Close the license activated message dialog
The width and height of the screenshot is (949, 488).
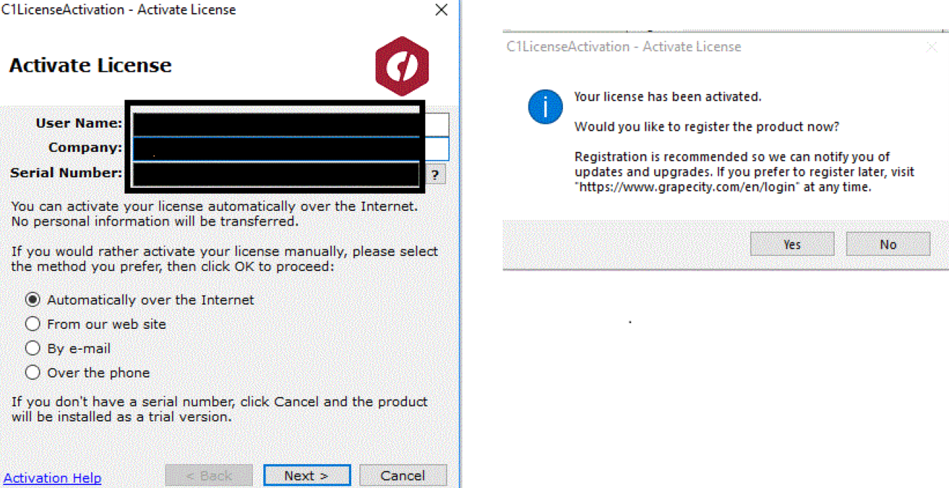(932, 47)
